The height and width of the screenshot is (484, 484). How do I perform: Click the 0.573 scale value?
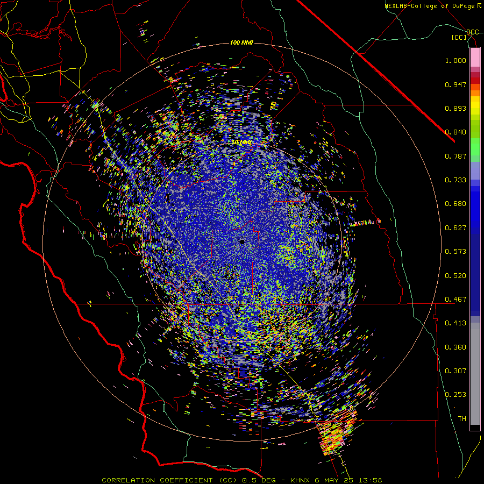pos(455,252)
